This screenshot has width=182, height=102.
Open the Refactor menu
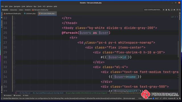tap(29, 6)
